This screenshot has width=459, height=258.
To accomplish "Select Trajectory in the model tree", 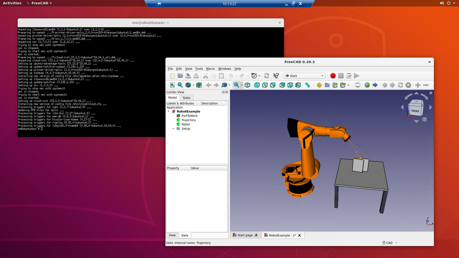I will tap(188, 120).
